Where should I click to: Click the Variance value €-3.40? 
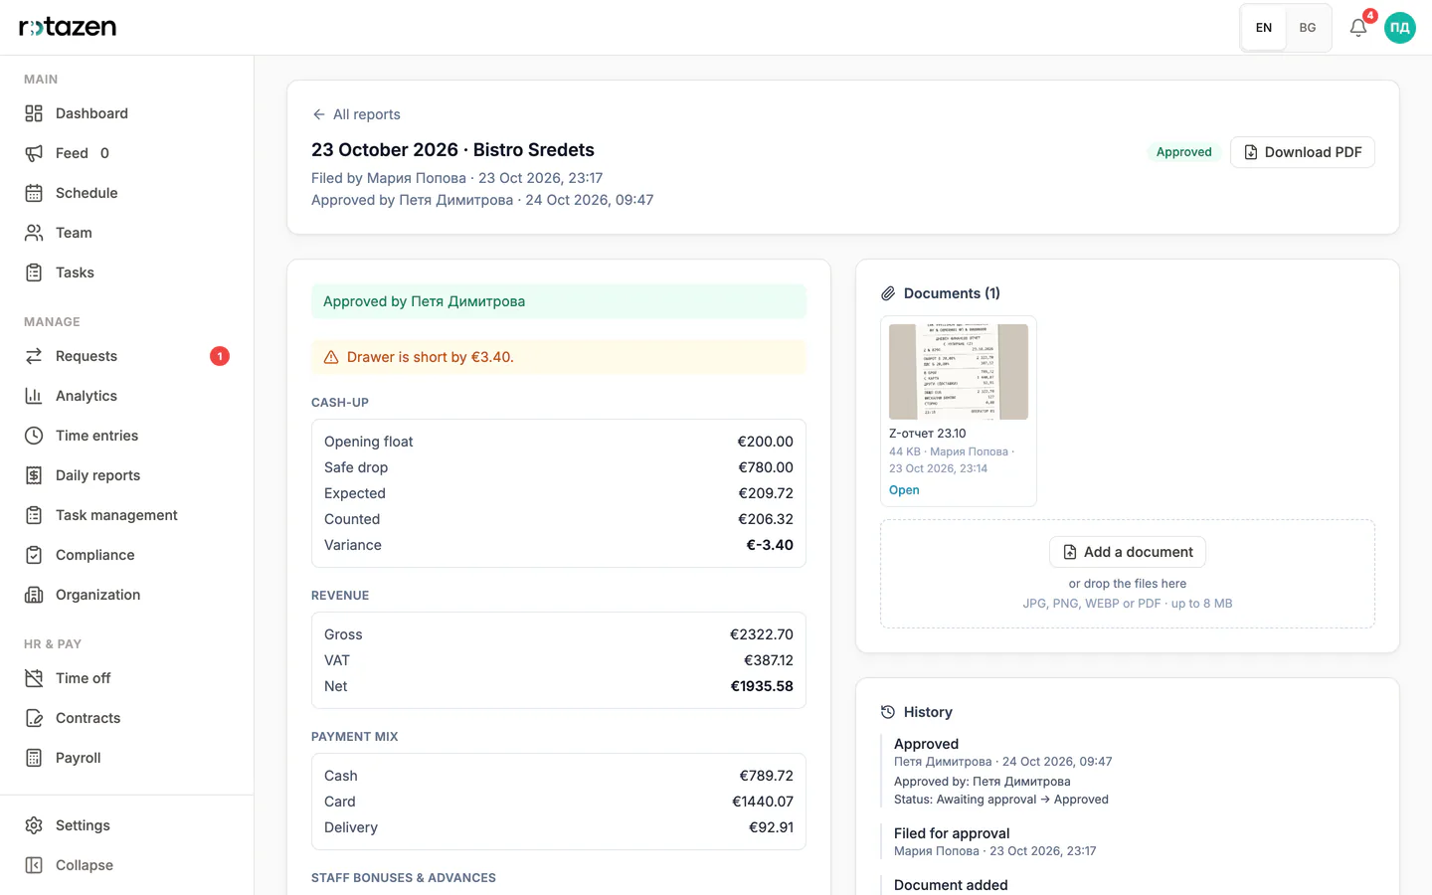point(770,545)
